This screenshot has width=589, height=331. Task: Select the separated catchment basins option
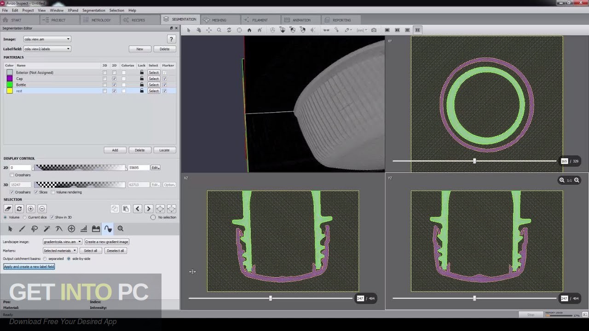[x=45, y=258]
